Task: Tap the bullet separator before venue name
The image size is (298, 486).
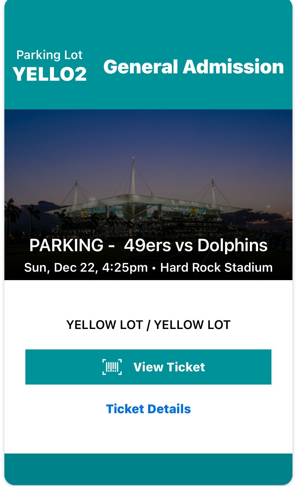Action: point(154,268)
